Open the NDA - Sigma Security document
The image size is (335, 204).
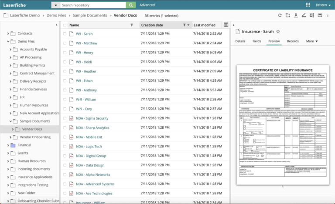(x=92, y=118)
